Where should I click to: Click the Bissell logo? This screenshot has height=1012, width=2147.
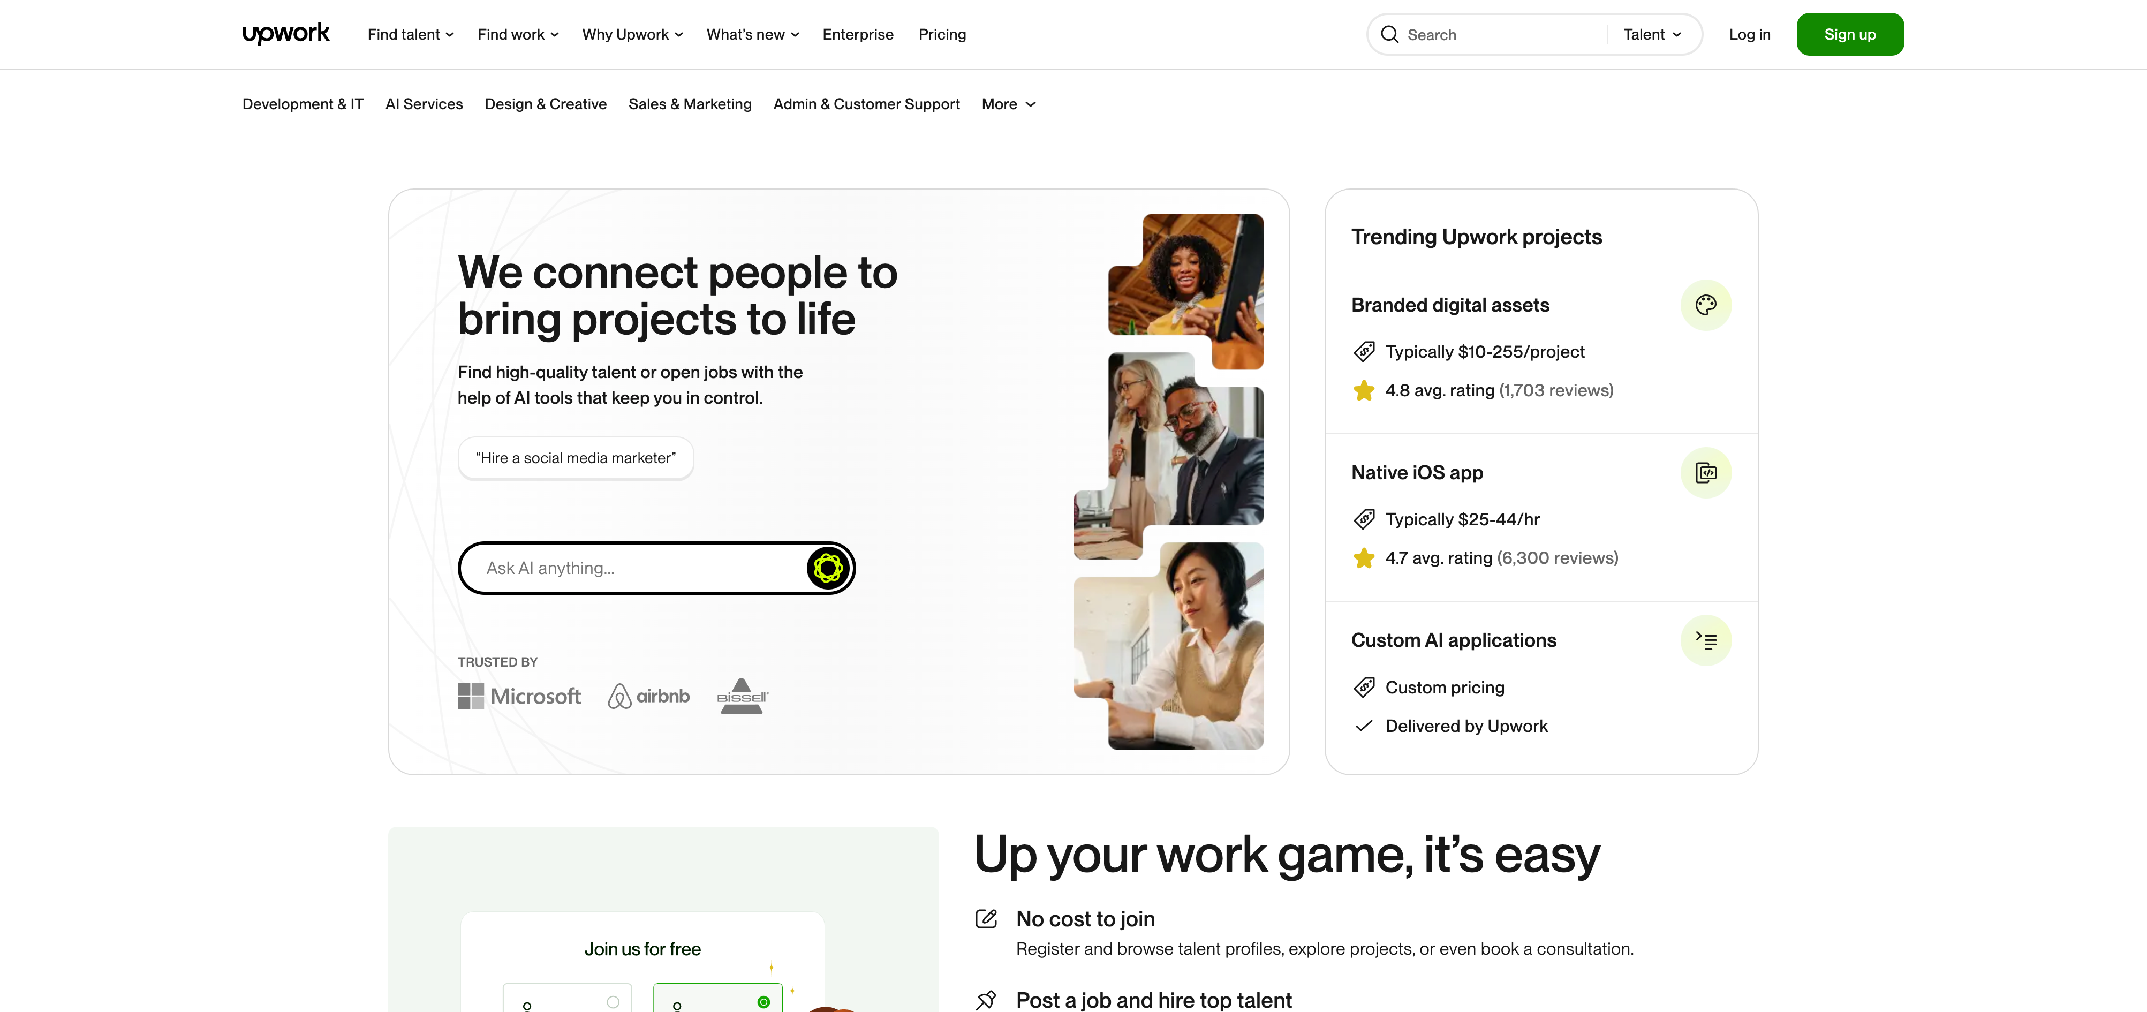(x=743, y=696)
